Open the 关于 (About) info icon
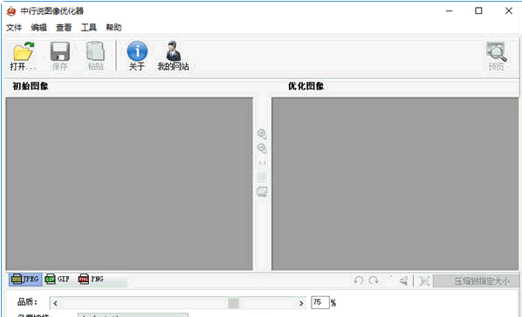 137,51
